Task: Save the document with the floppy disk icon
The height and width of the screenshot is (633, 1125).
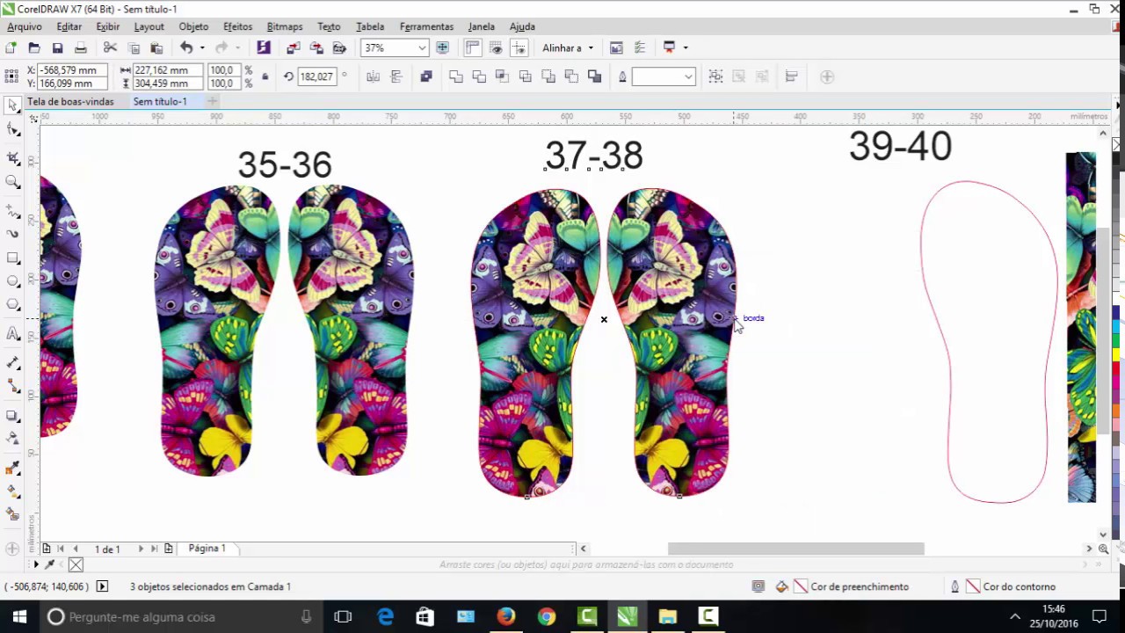Action: [57, 47]
